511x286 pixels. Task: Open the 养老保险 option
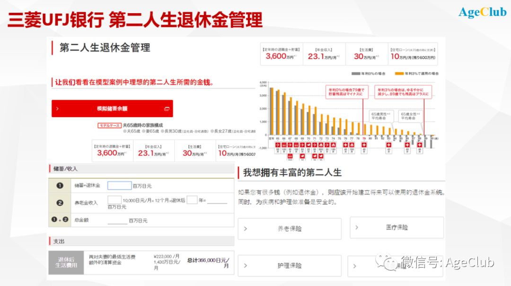point(289,228)
